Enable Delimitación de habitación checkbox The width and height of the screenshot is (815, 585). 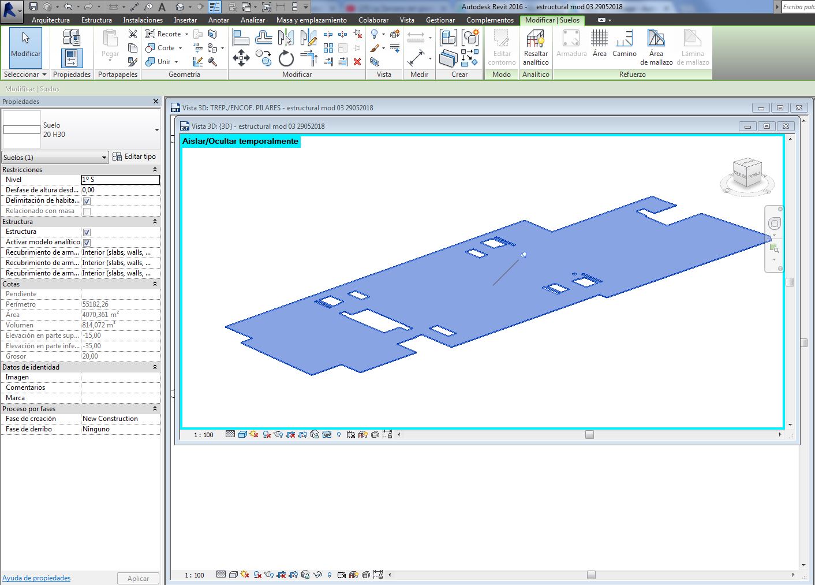pos(85,200)
